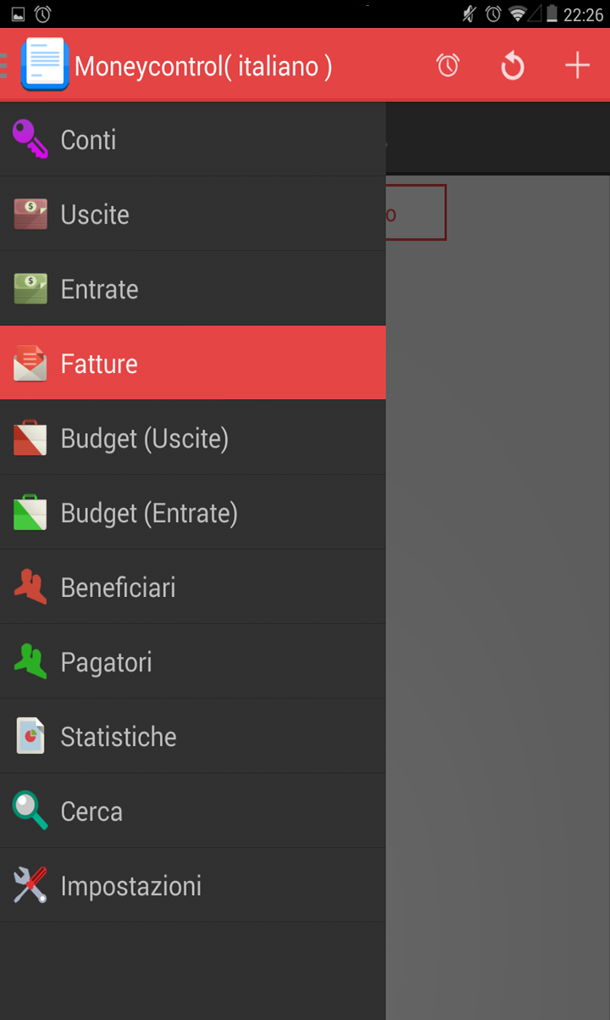This screenshot has height=1020, width=610.
Task: Tap the Moneycontrol notepad app icon
Action: 45,64
